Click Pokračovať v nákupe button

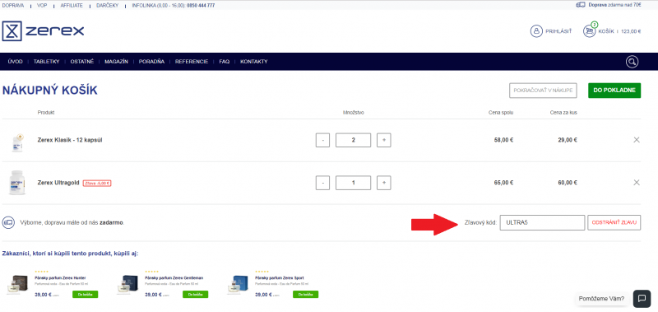[543, 91]
